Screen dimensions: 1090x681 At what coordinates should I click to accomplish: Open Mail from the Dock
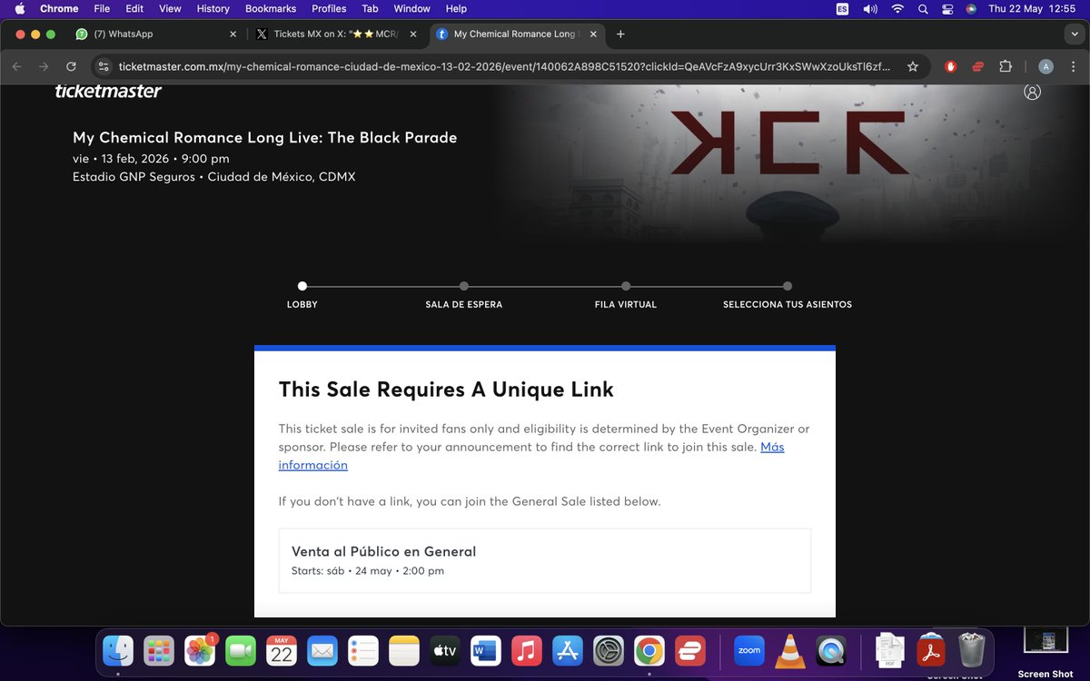coord(322,650)
